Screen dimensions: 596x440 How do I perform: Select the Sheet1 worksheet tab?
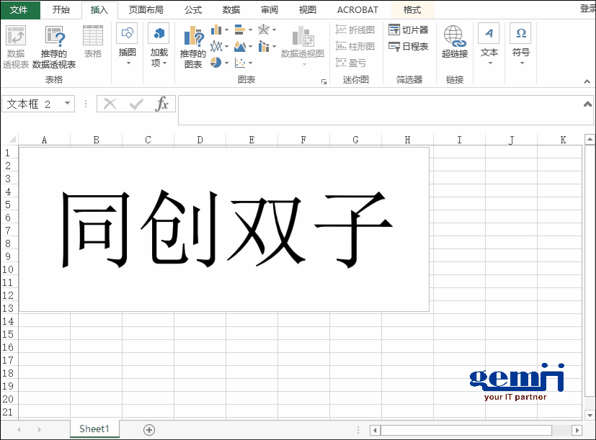tap(94, 428)
